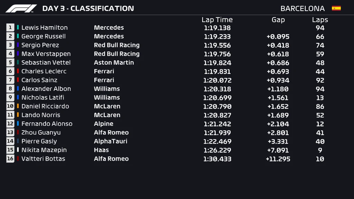Click McLaren orange color bar beside Norris
The image size is (354, 199).
pyautogui.click(x=18, y=115)
